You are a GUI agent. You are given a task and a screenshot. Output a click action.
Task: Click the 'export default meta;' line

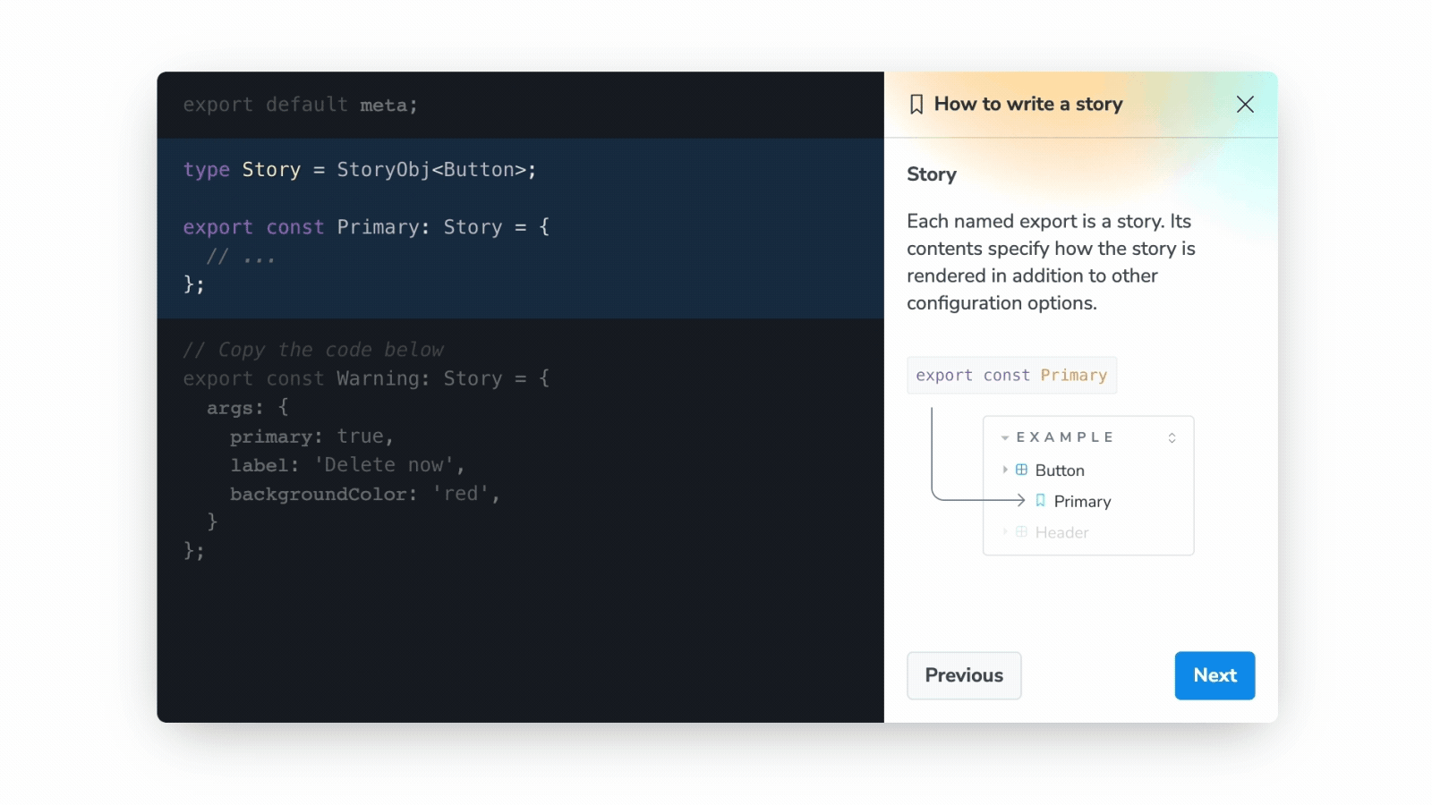pyautogui.click(x=300, y=105)
